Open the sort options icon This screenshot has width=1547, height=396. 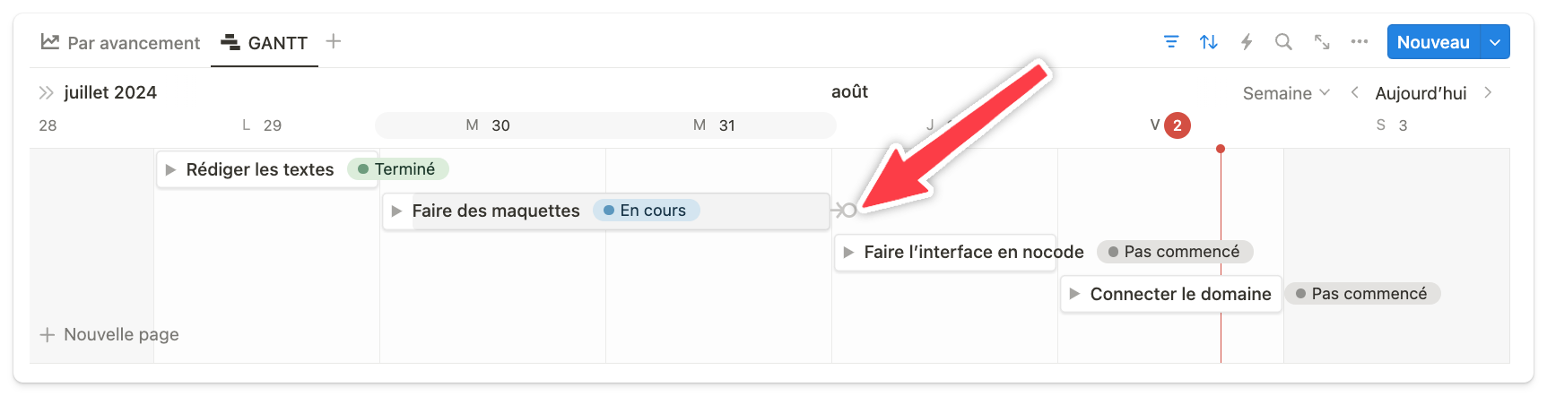pos(1209,42)
